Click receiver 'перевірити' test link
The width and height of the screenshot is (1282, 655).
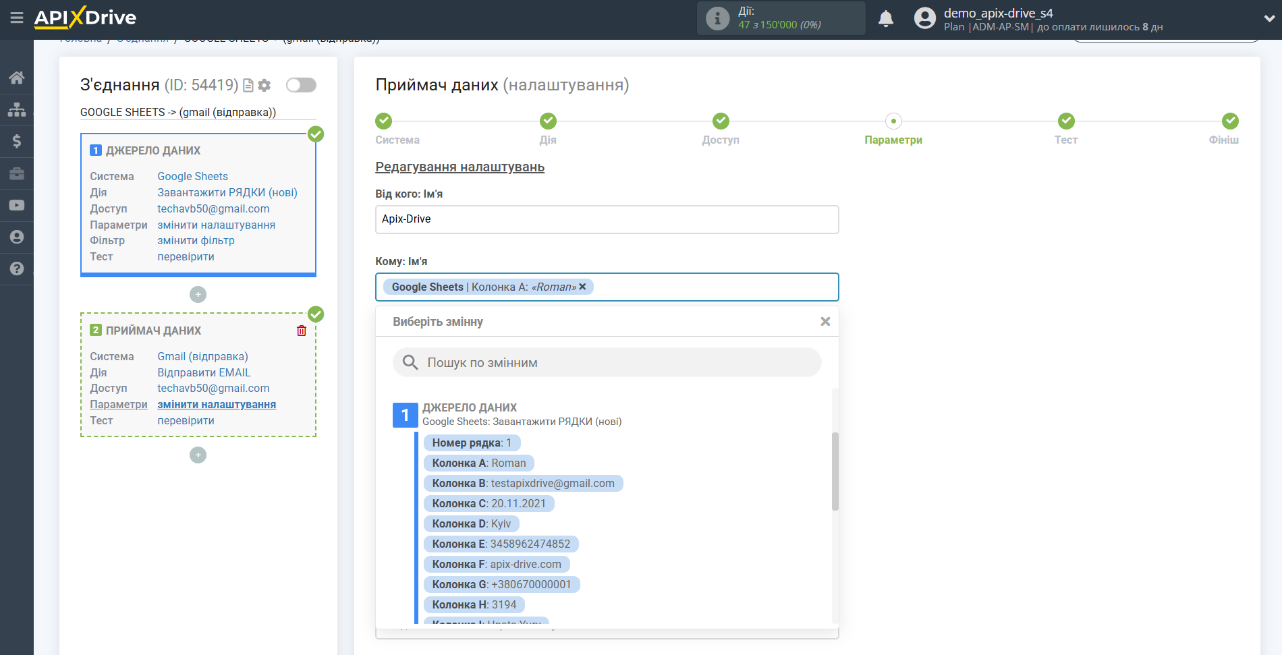186,420
